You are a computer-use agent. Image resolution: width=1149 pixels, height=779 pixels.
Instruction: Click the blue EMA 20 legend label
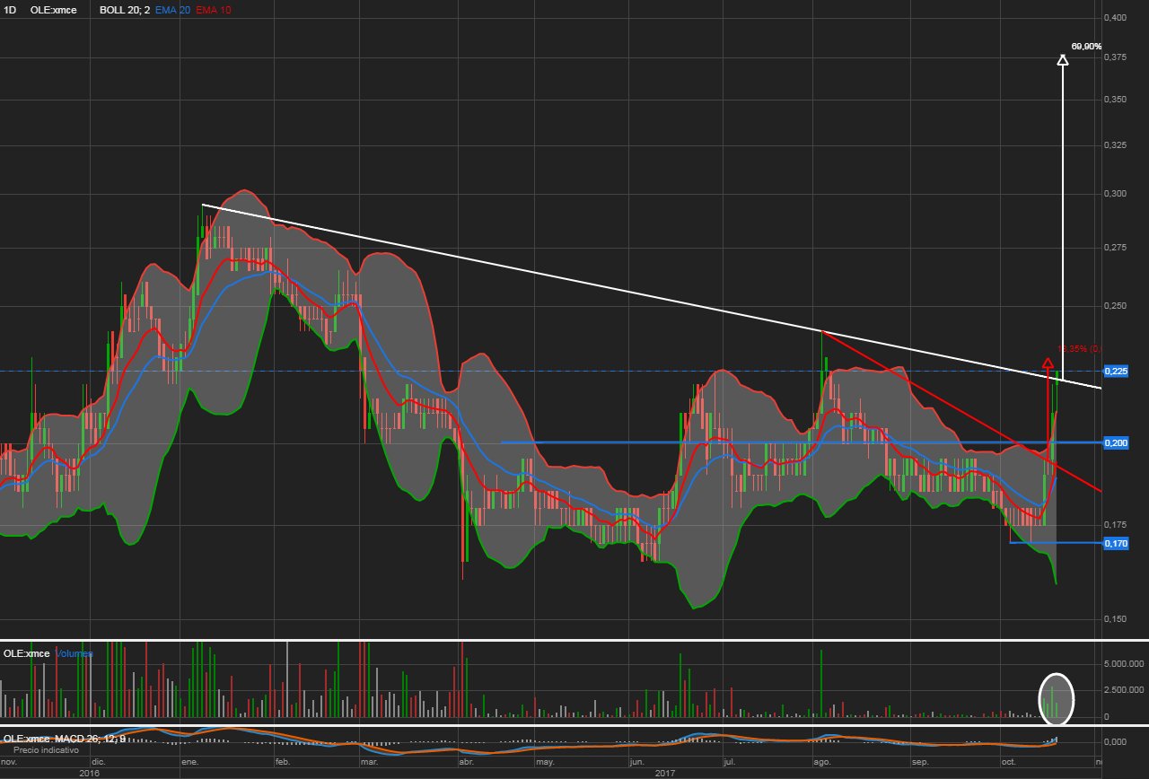(x=173, y=9)
